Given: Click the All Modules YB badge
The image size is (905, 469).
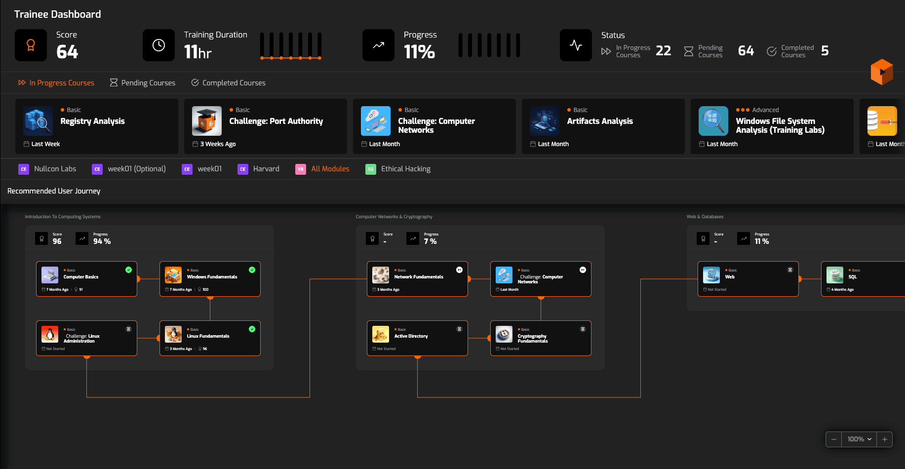Looking at the screenshot, I should tap(301, 169).
